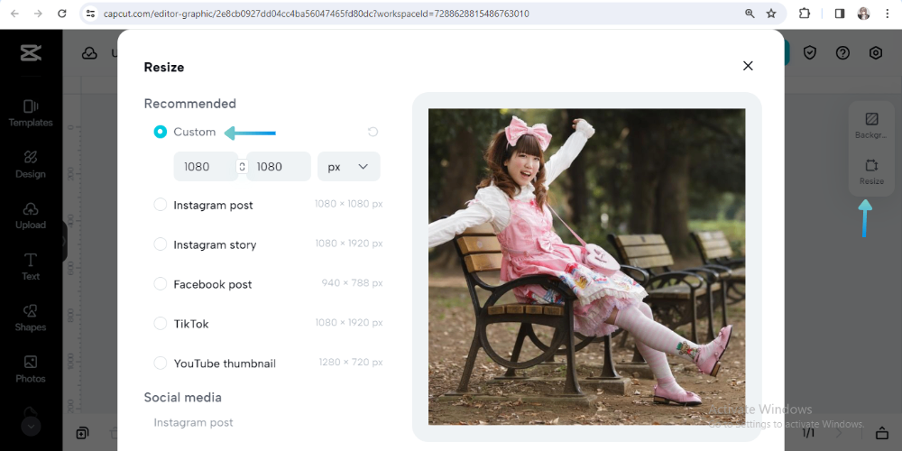Screen dimensions: 902x451
Task: Click the layers icon at bottom right
Action: [882, 433]
